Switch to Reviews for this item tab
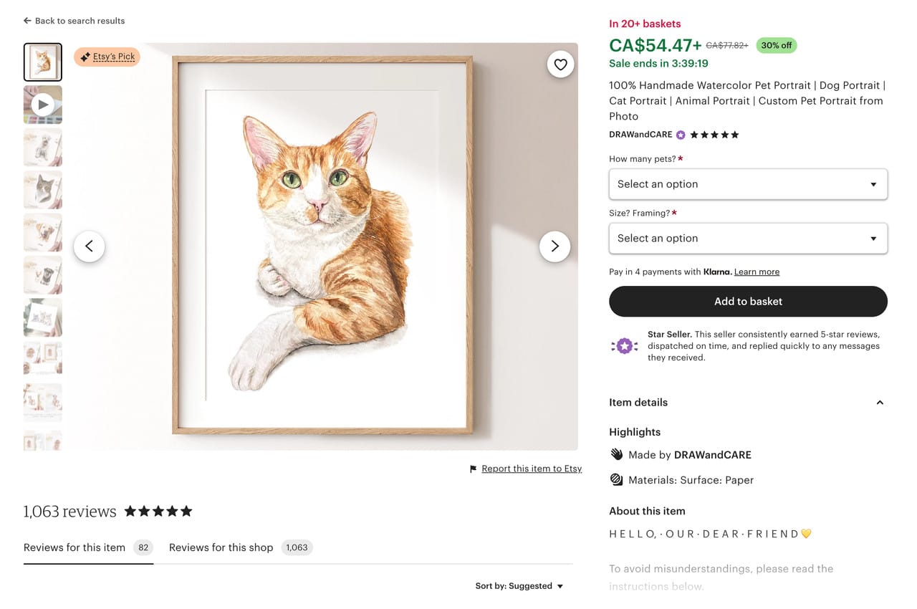Screen dimensions: 917x609 coord(74,547)
